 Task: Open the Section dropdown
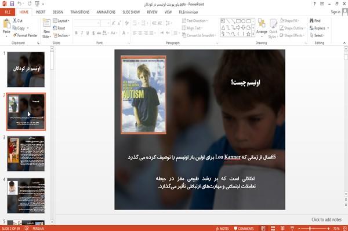click(x=61, y=35)
